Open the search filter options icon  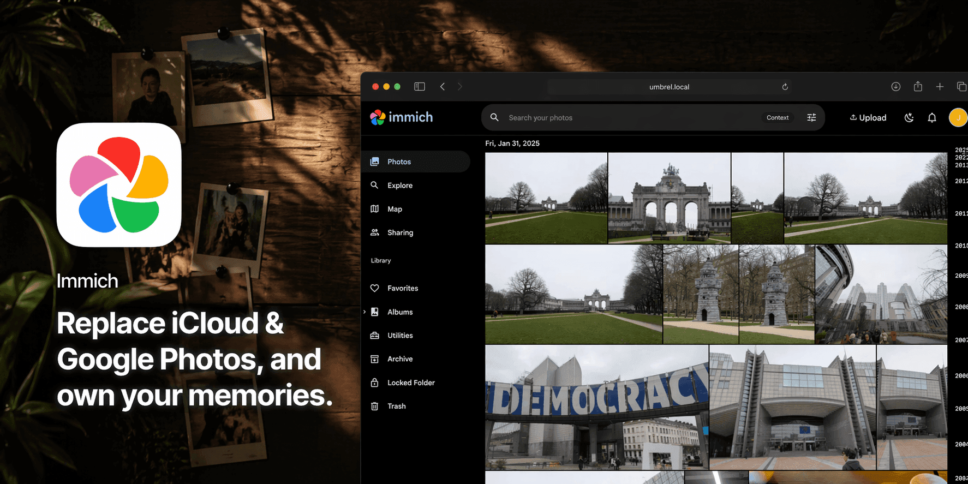coord(811,117)
